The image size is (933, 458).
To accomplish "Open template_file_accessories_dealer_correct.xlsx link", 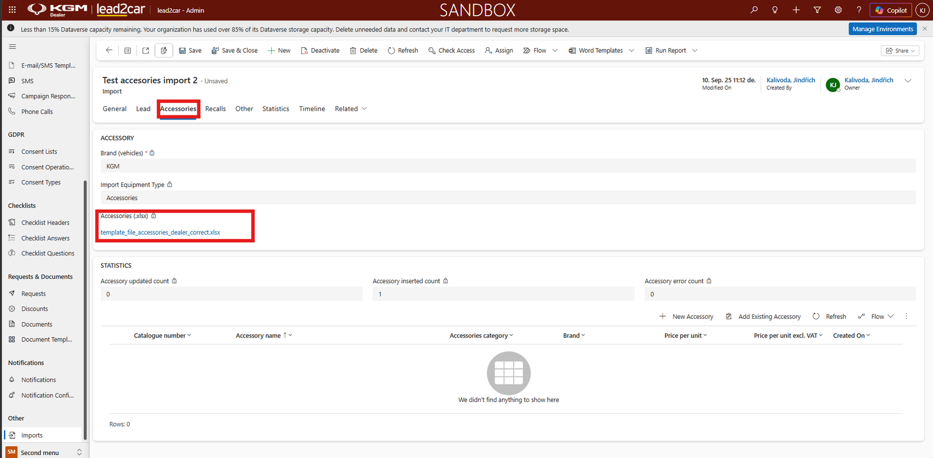I will coord(160,232).
